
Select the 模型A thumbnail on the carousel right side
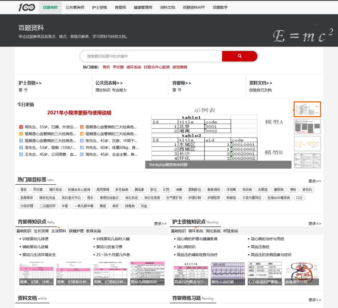(307, 109)
